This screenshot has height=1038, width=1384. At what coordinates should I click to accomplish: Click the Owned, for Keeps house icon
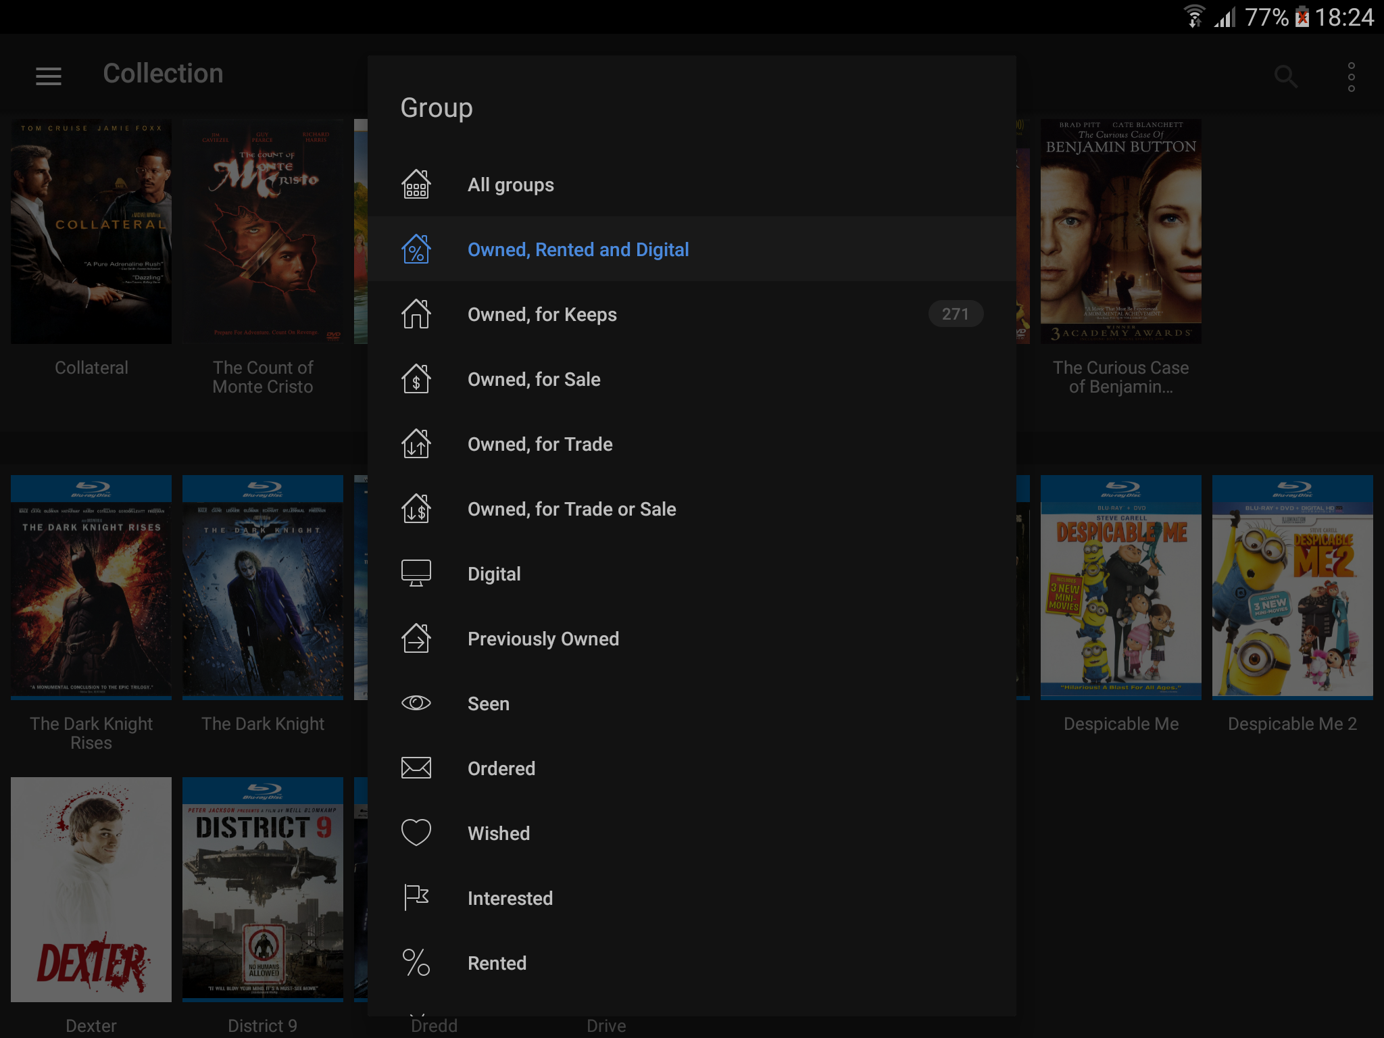pos(416,314)
